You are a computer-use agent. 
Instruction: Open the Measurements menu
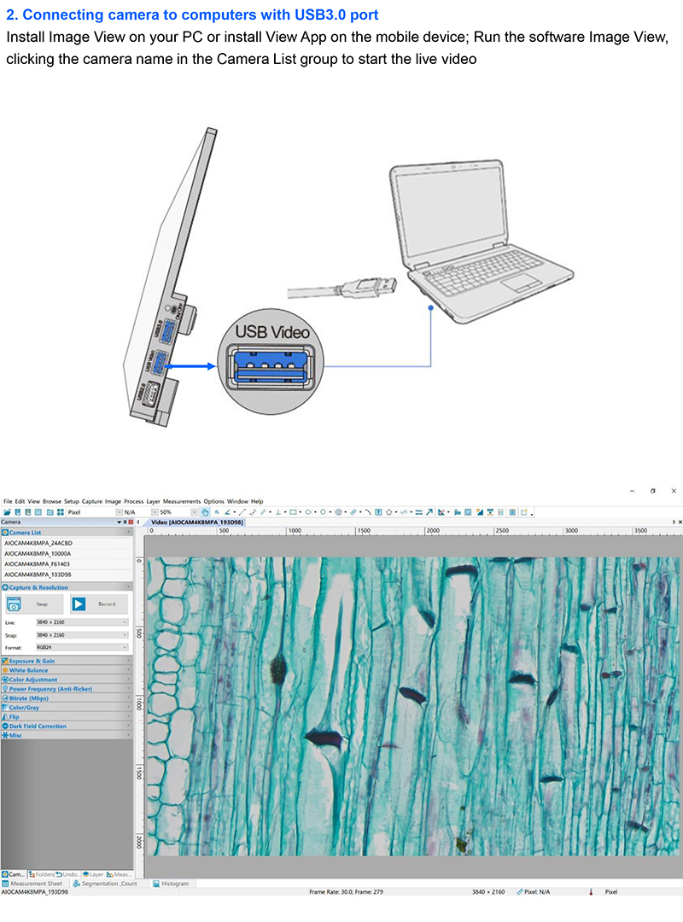click(181, 501)
